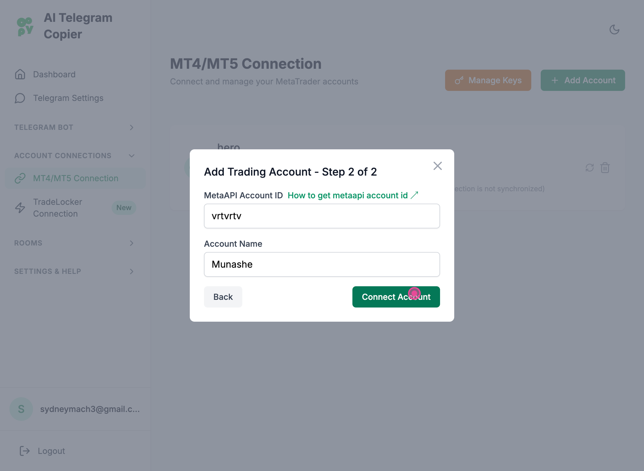Viewport: 644px width, 471px height.
Task: Click the user avatar with letter S
Action: [21, 409]
